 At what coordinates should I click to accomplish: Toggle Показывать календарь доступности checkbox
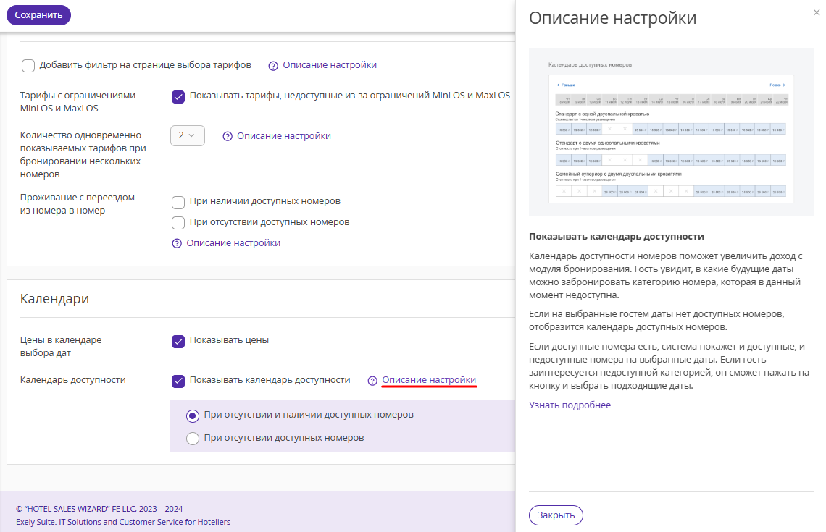[x=178, y=381]
